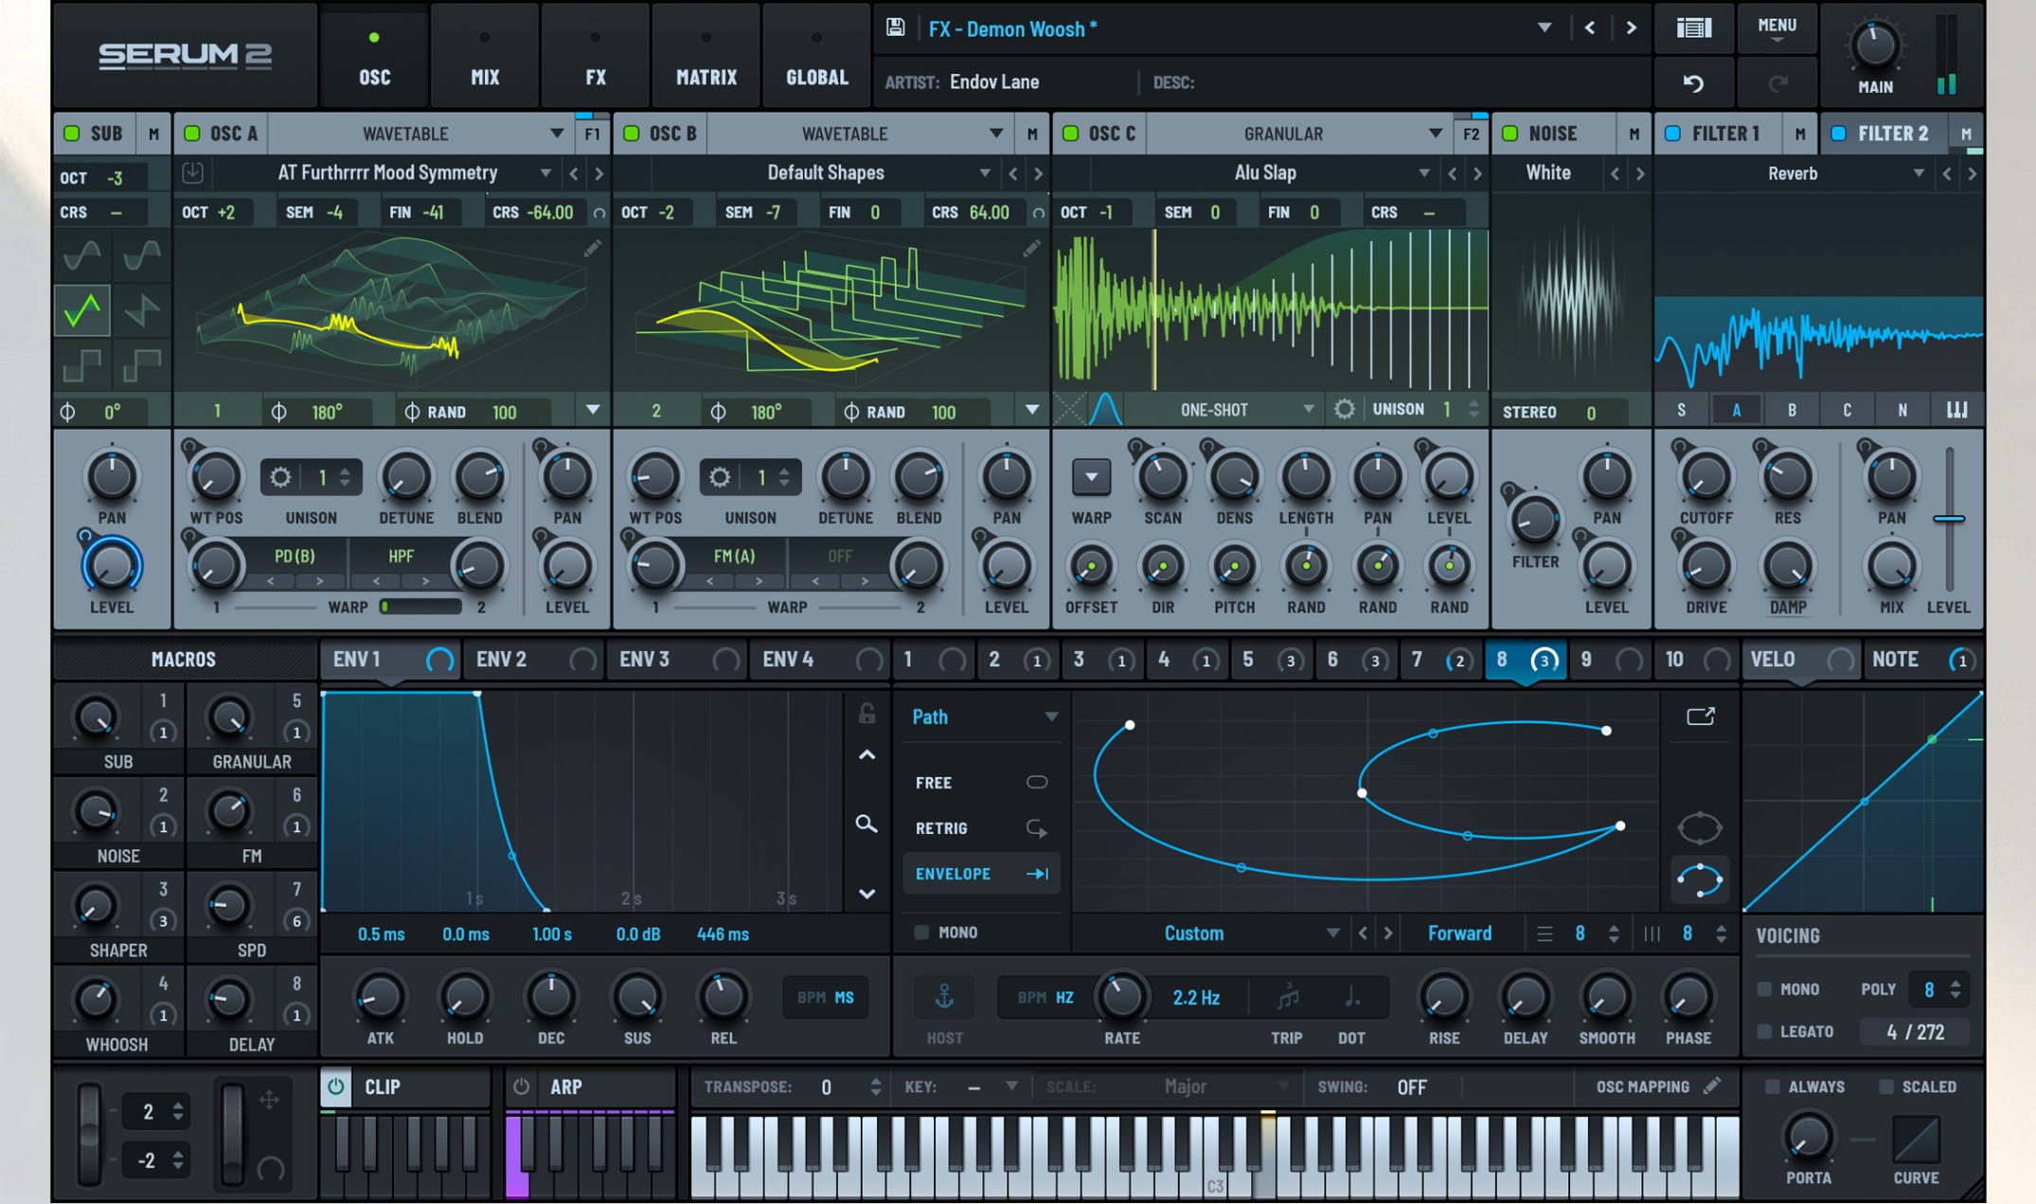Viewport: 2036px width, 1204px height.
Task: Turn off OSC A
Action: [192, 133]
